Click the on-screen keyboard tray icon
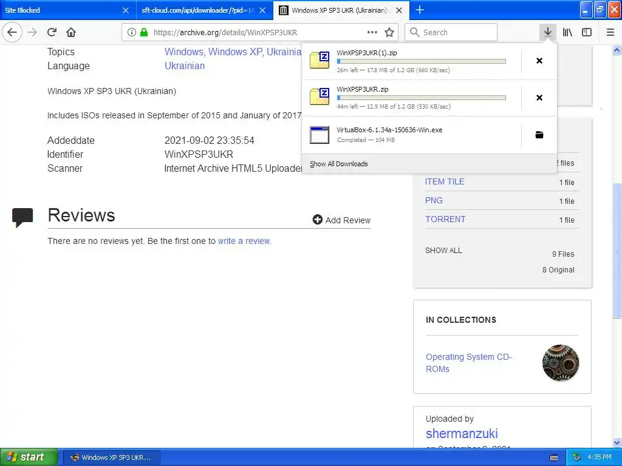 (x=554, y=458)
